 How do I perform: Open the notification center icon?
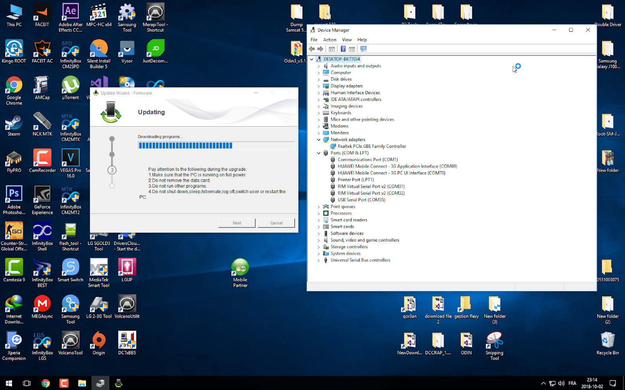(x=613, y=383)
